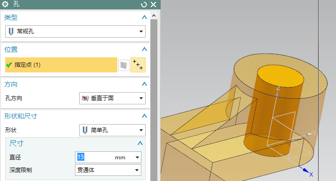
Task: Click the X axis arrowhead in viewport
Action: (305, 170)
